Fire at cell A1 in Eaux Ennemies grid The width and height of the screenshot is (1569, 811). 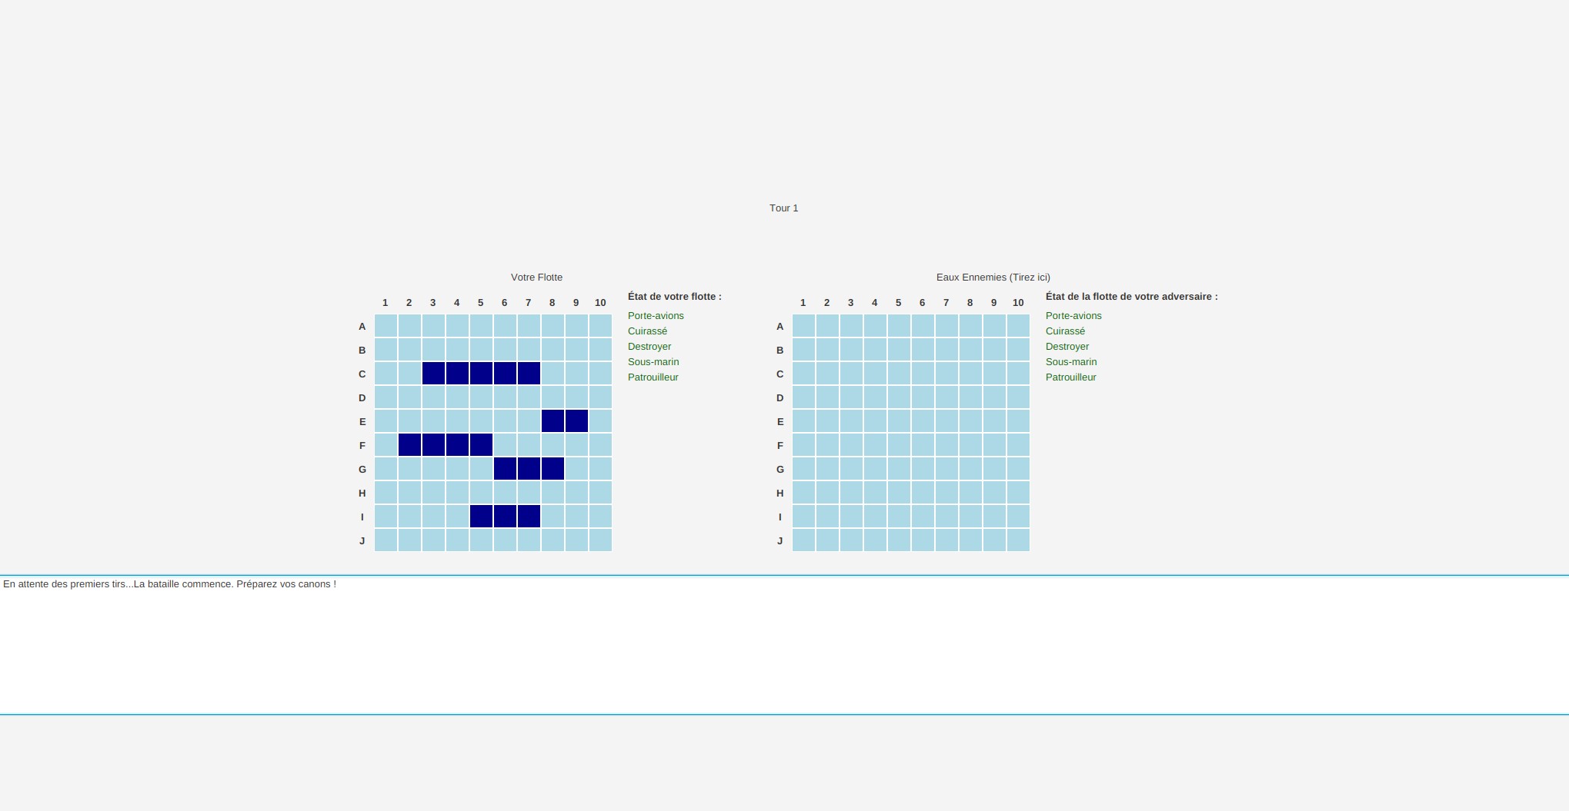tap(803, 326)
